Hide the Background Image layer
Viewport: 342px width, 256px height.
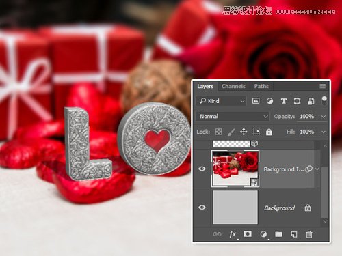pos(202,169)
